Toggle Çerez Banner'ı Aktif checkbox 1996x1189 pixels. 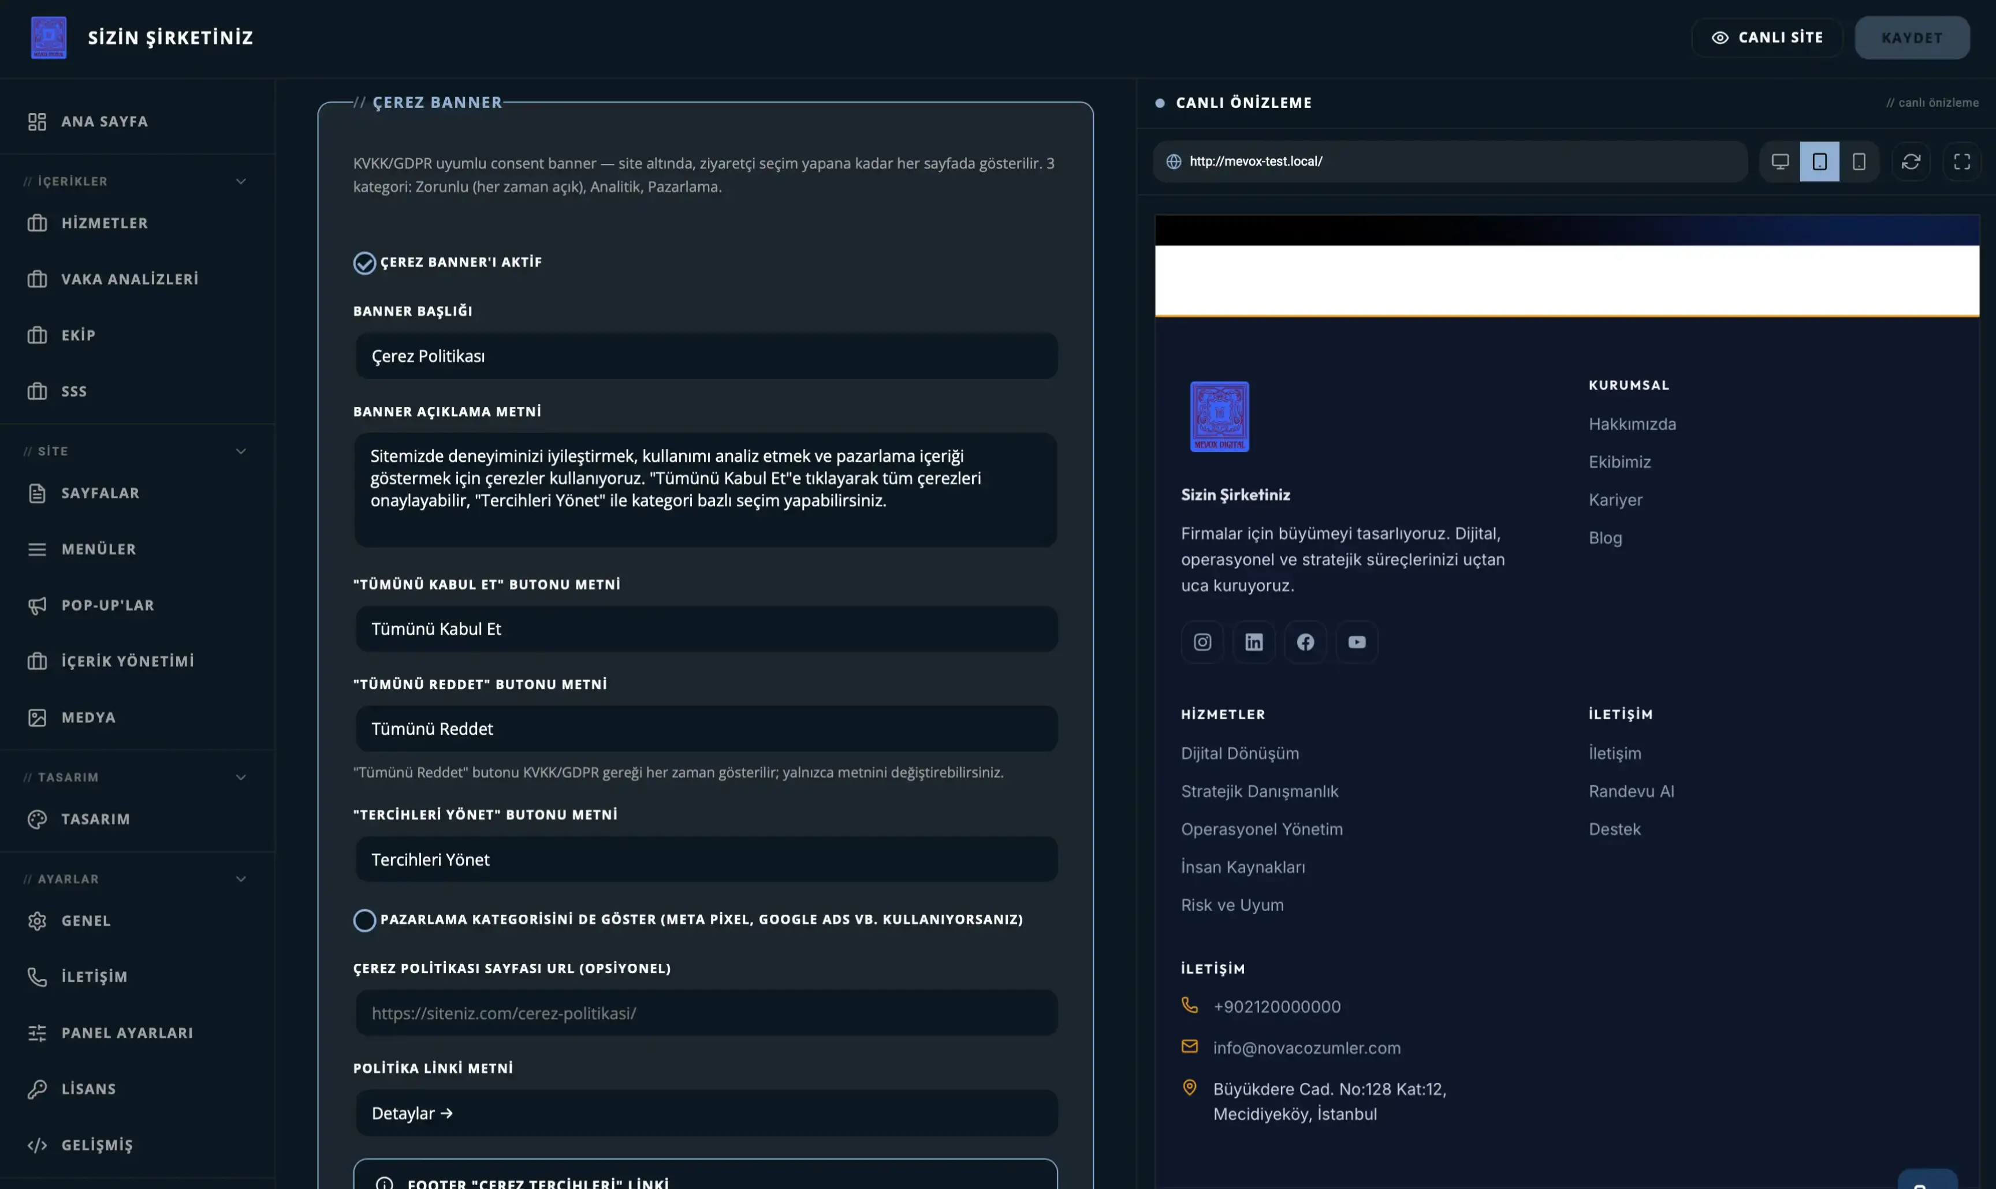point(365,264)
